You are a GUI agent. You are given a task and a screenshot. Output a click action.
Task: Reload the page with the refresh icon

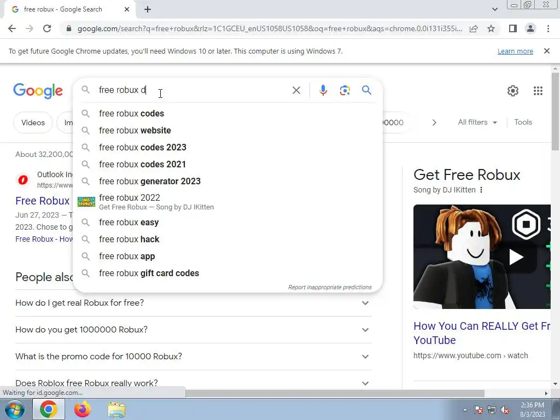[47, 28]
